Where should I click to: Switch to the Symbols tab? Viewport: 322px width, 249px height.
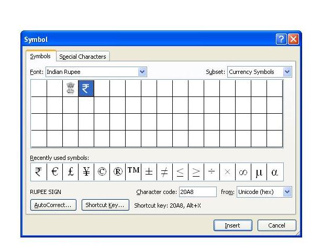(x=40, y=56)
